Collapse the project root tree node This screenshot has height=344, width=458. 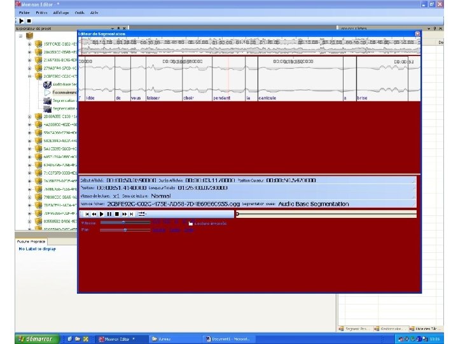pyautogui.click(x=20, y=36)
